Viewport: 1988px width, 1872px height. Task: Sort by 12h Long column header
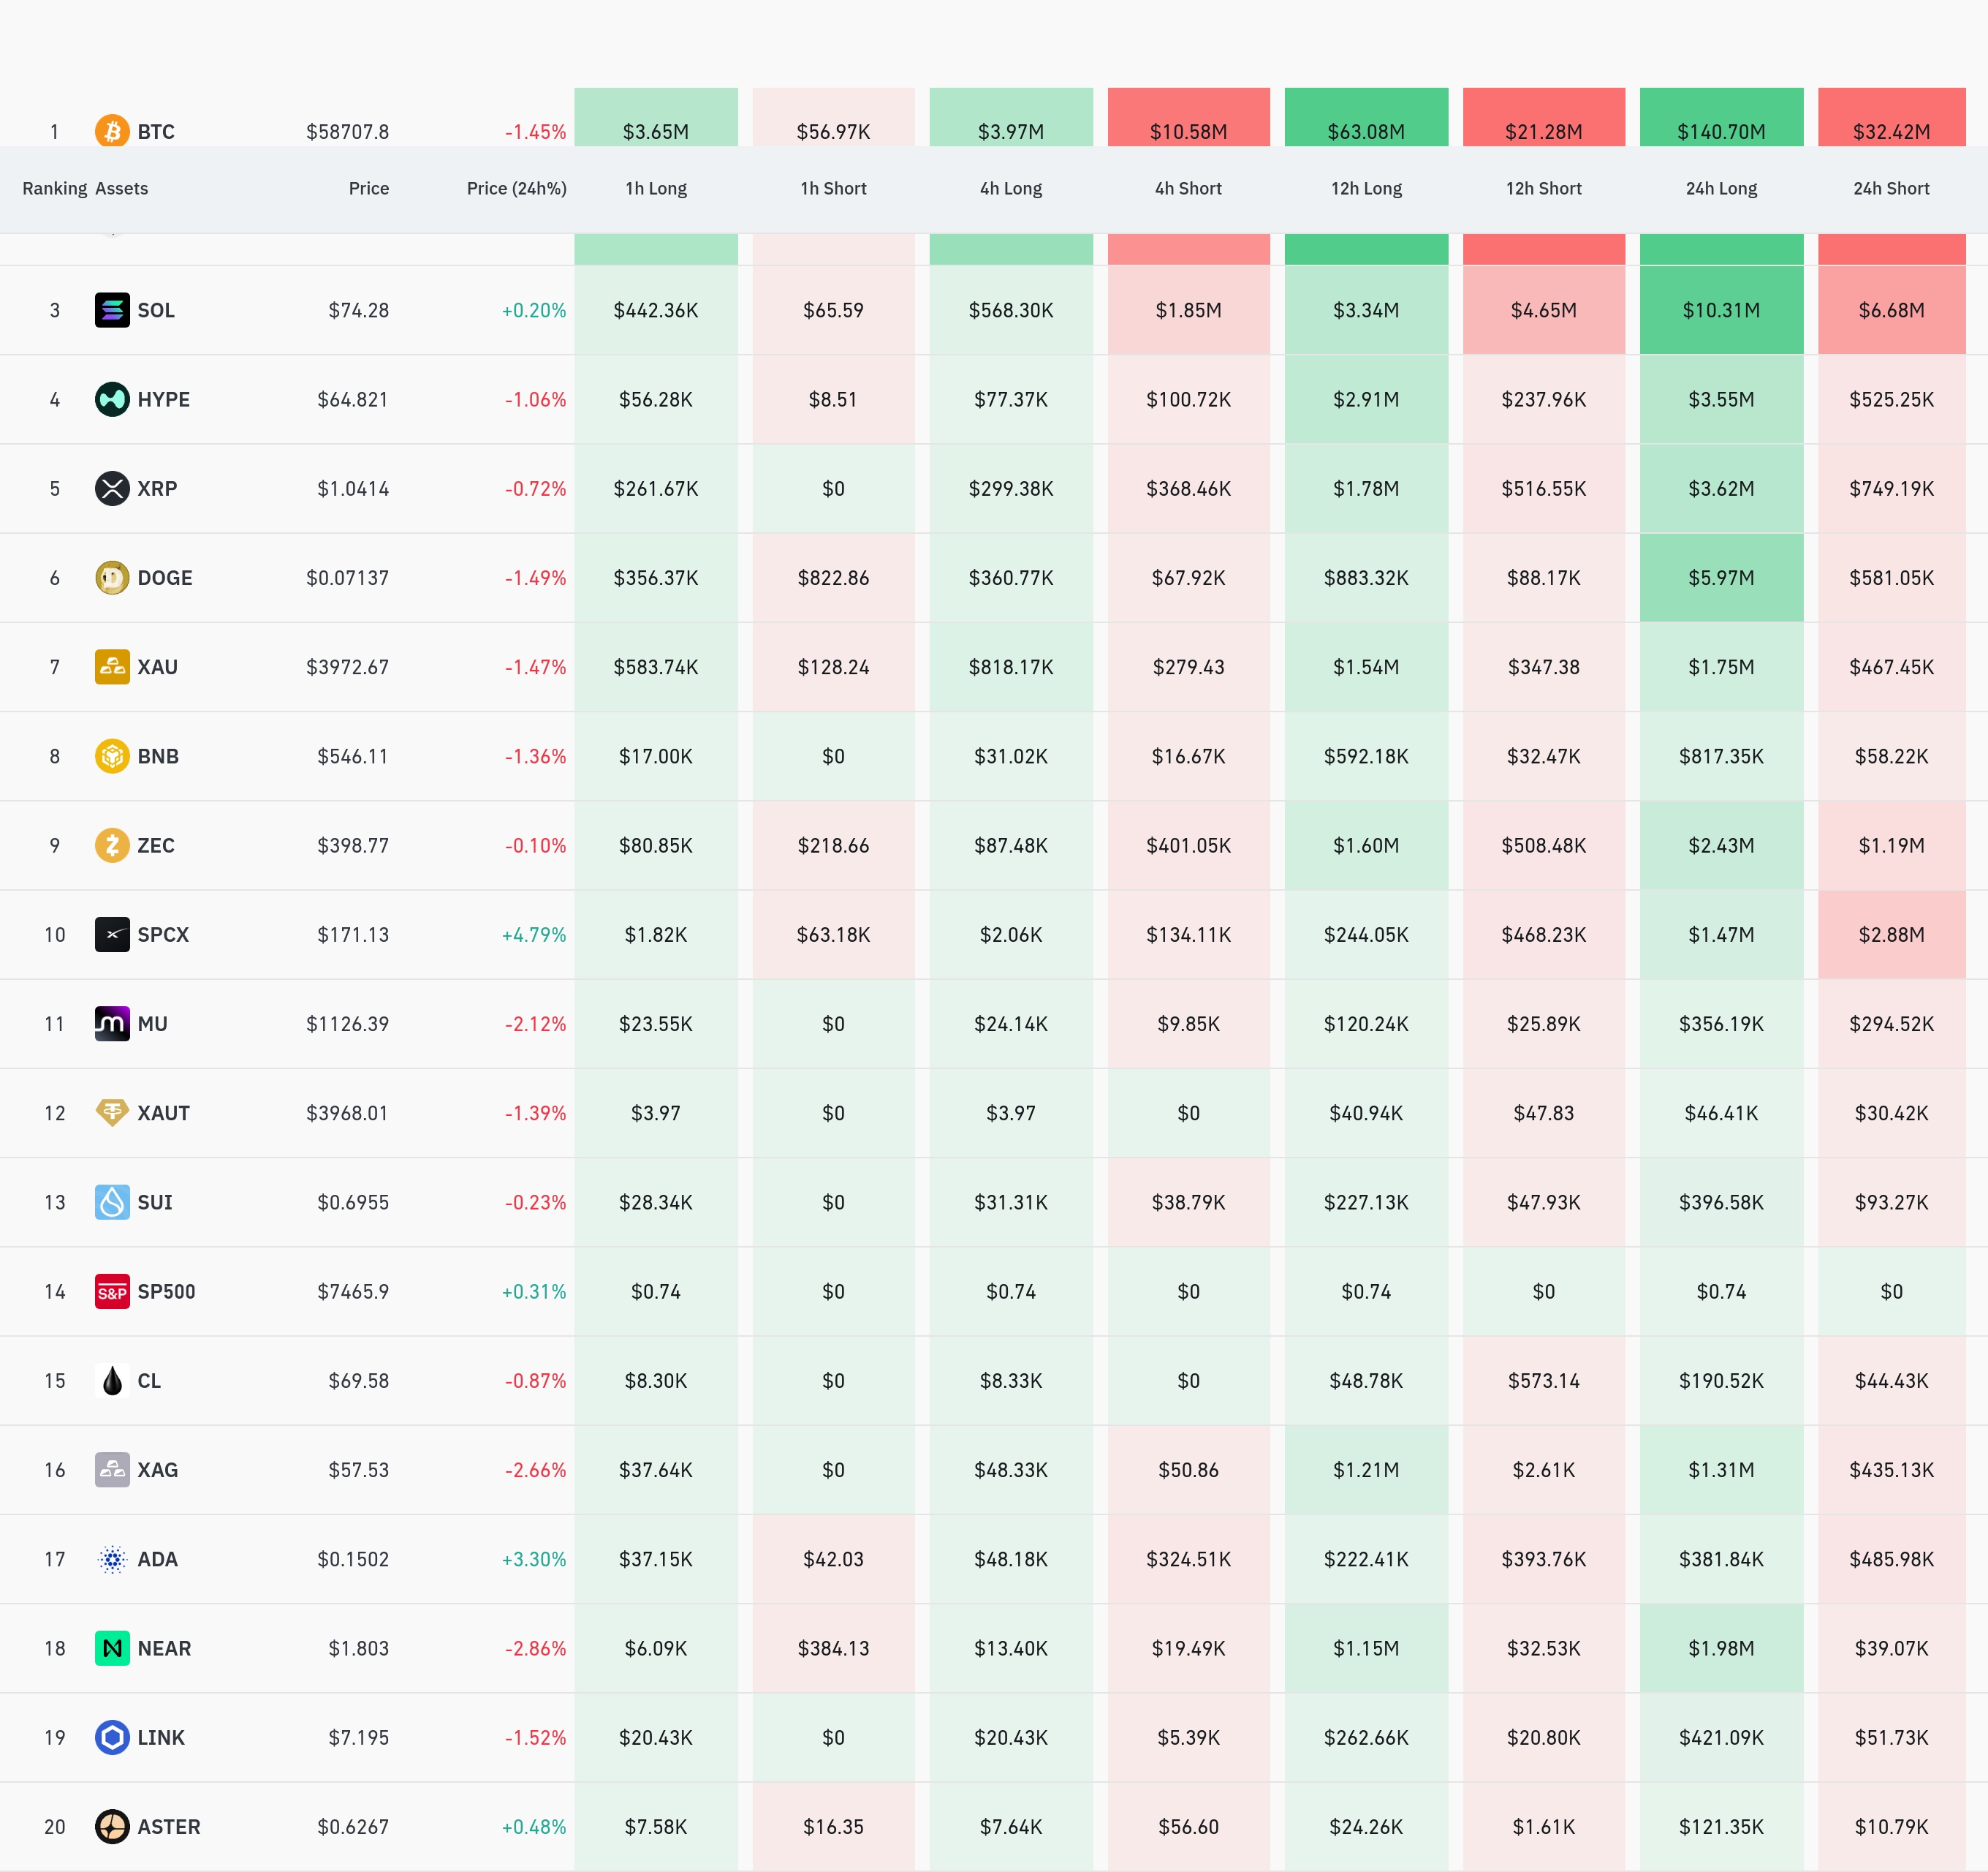[x=1366, y=188]
